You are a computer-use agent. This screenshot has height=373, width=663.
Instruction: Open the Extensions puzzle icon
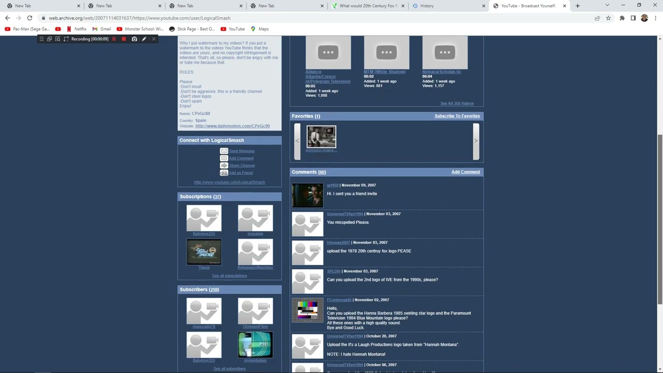[x=622, y=18]
